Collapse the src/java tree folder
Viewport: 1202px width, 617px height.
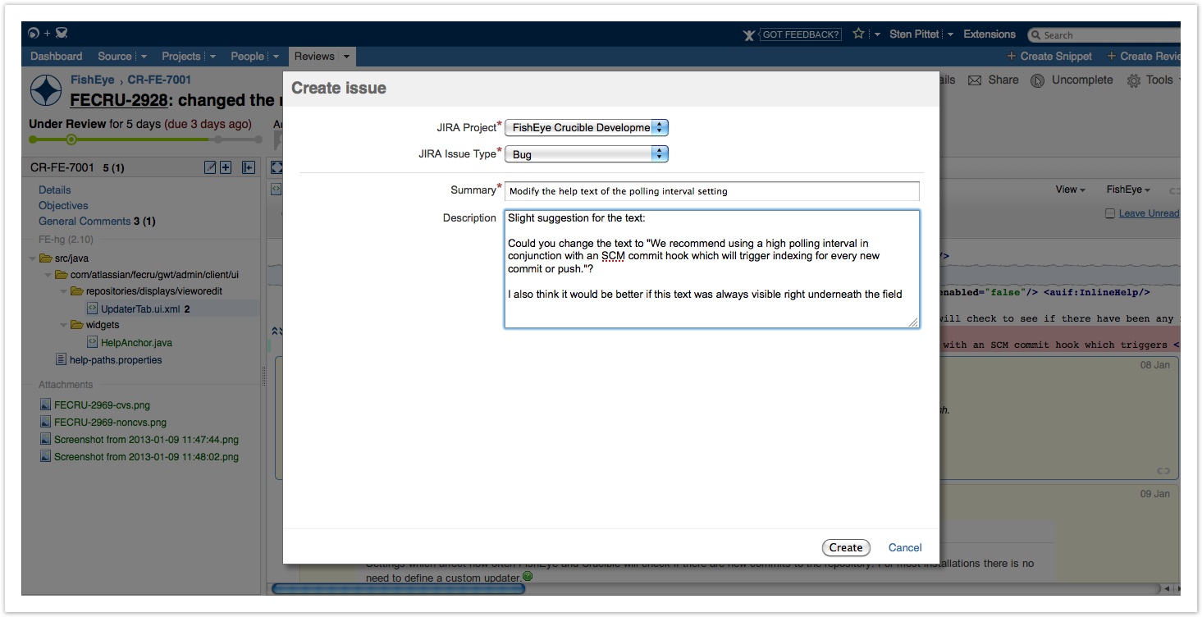[x=33, y=258]
